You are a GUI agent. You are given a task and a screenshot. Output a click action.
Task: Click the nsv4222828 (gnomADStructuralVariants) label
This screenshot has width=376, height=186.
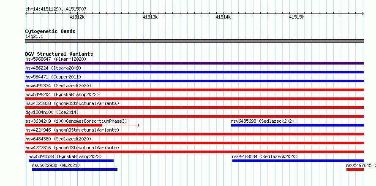click(72, 103)
